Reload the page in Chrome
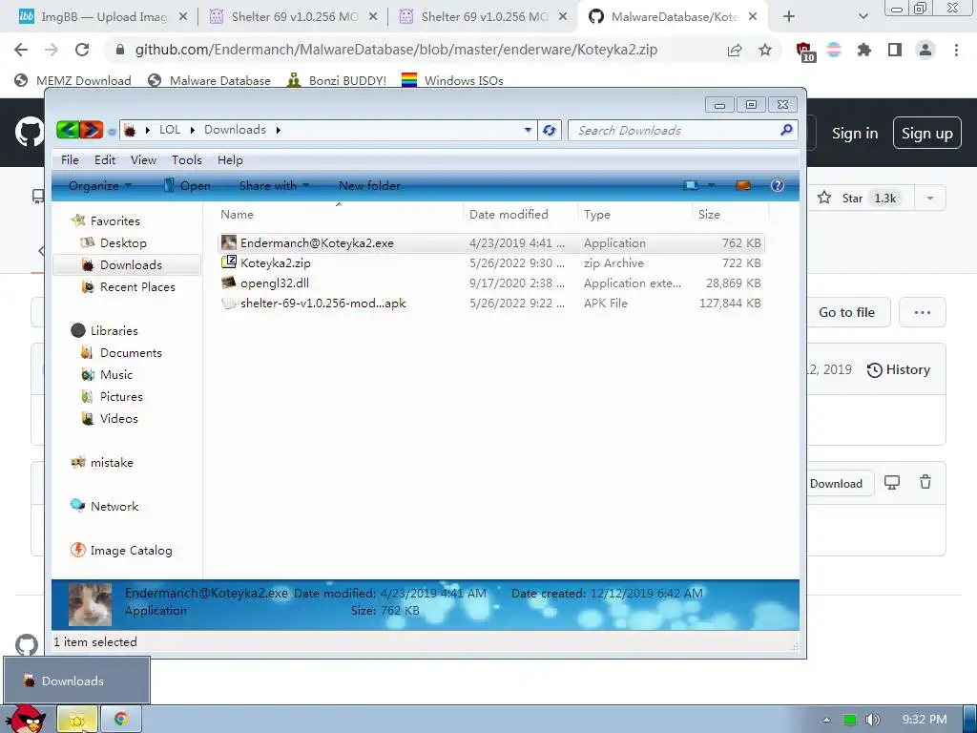977x733 pixels. tap(82, 50)
